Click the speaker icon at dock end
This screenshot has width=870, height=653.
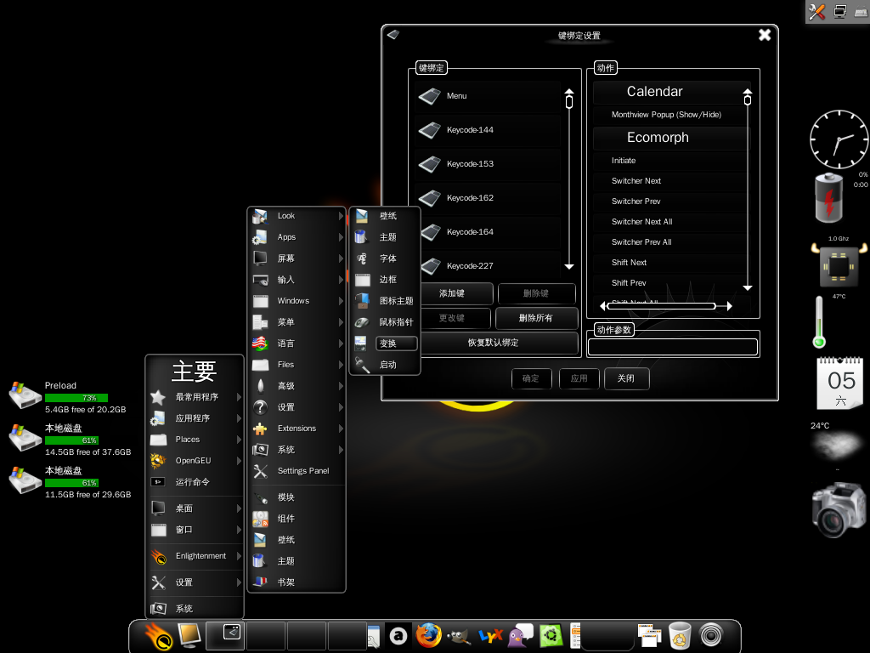(x=711, y=636)
